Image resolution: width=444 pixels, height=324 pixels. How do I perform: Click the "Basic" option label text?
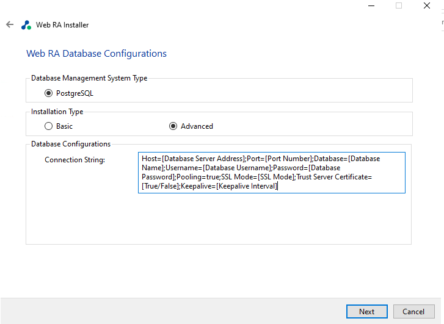[64, 126]
